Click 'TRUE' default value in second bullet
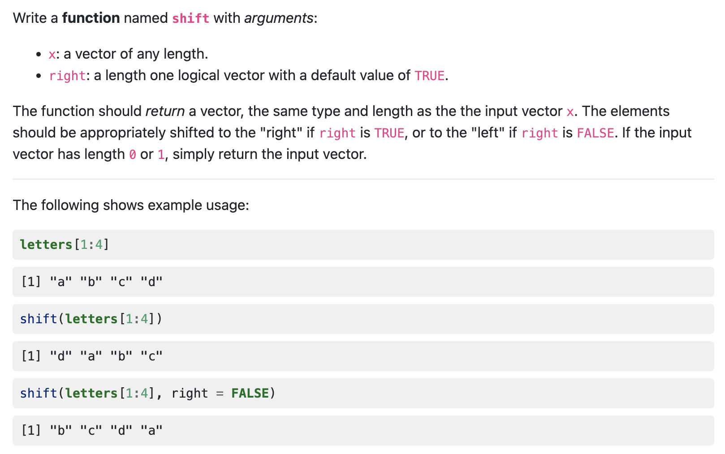The width and height of the screenshot is (725, 454). [x=429, y=76]
